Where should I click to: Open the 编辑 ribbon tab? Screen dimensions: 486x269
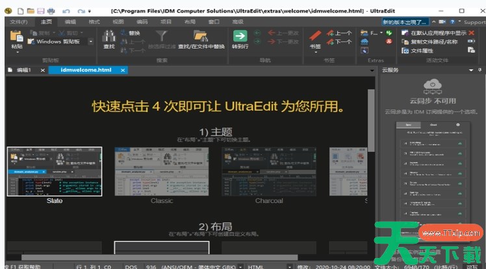point(70,22)
